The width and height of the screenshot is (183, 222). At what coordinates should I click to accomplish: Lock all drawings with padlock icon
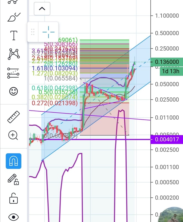[14, 198]
